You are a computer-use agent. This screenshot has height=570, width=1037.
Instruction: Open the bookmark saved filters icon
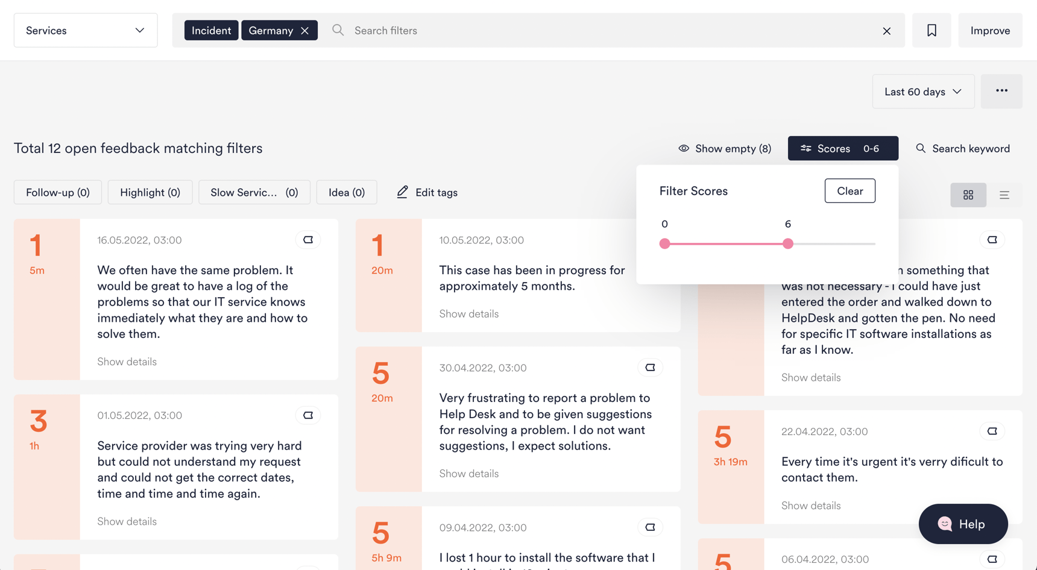(931, 30)
